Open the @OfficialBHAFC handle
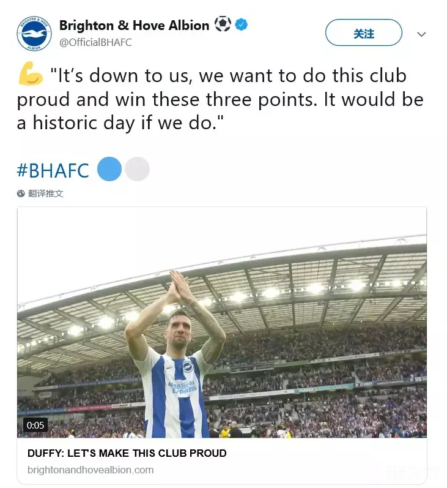This screenshot has height=488, width=447. (95, 42)
